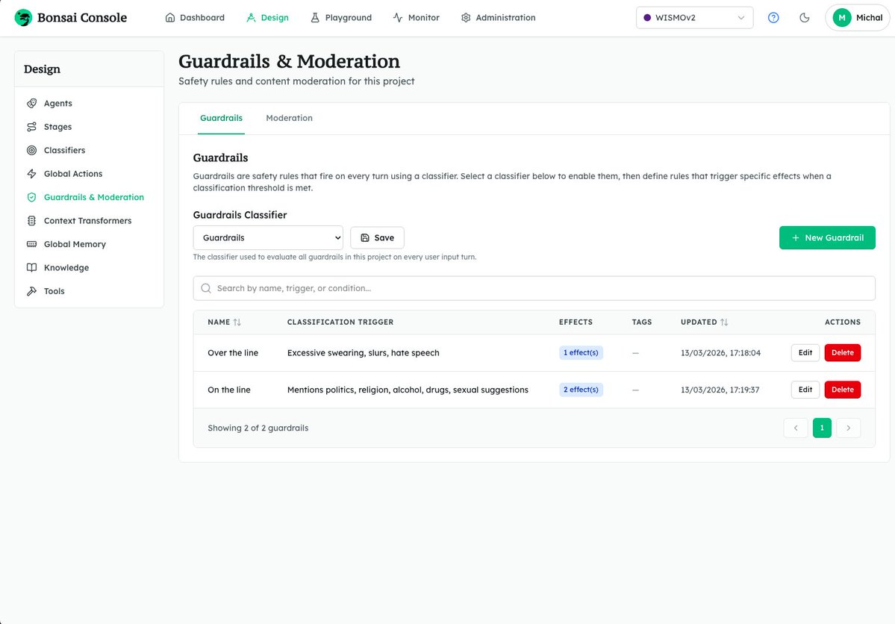Screen dimensions: 895x624
Task: Create a New Guardrail
Action: click(827, 237)
